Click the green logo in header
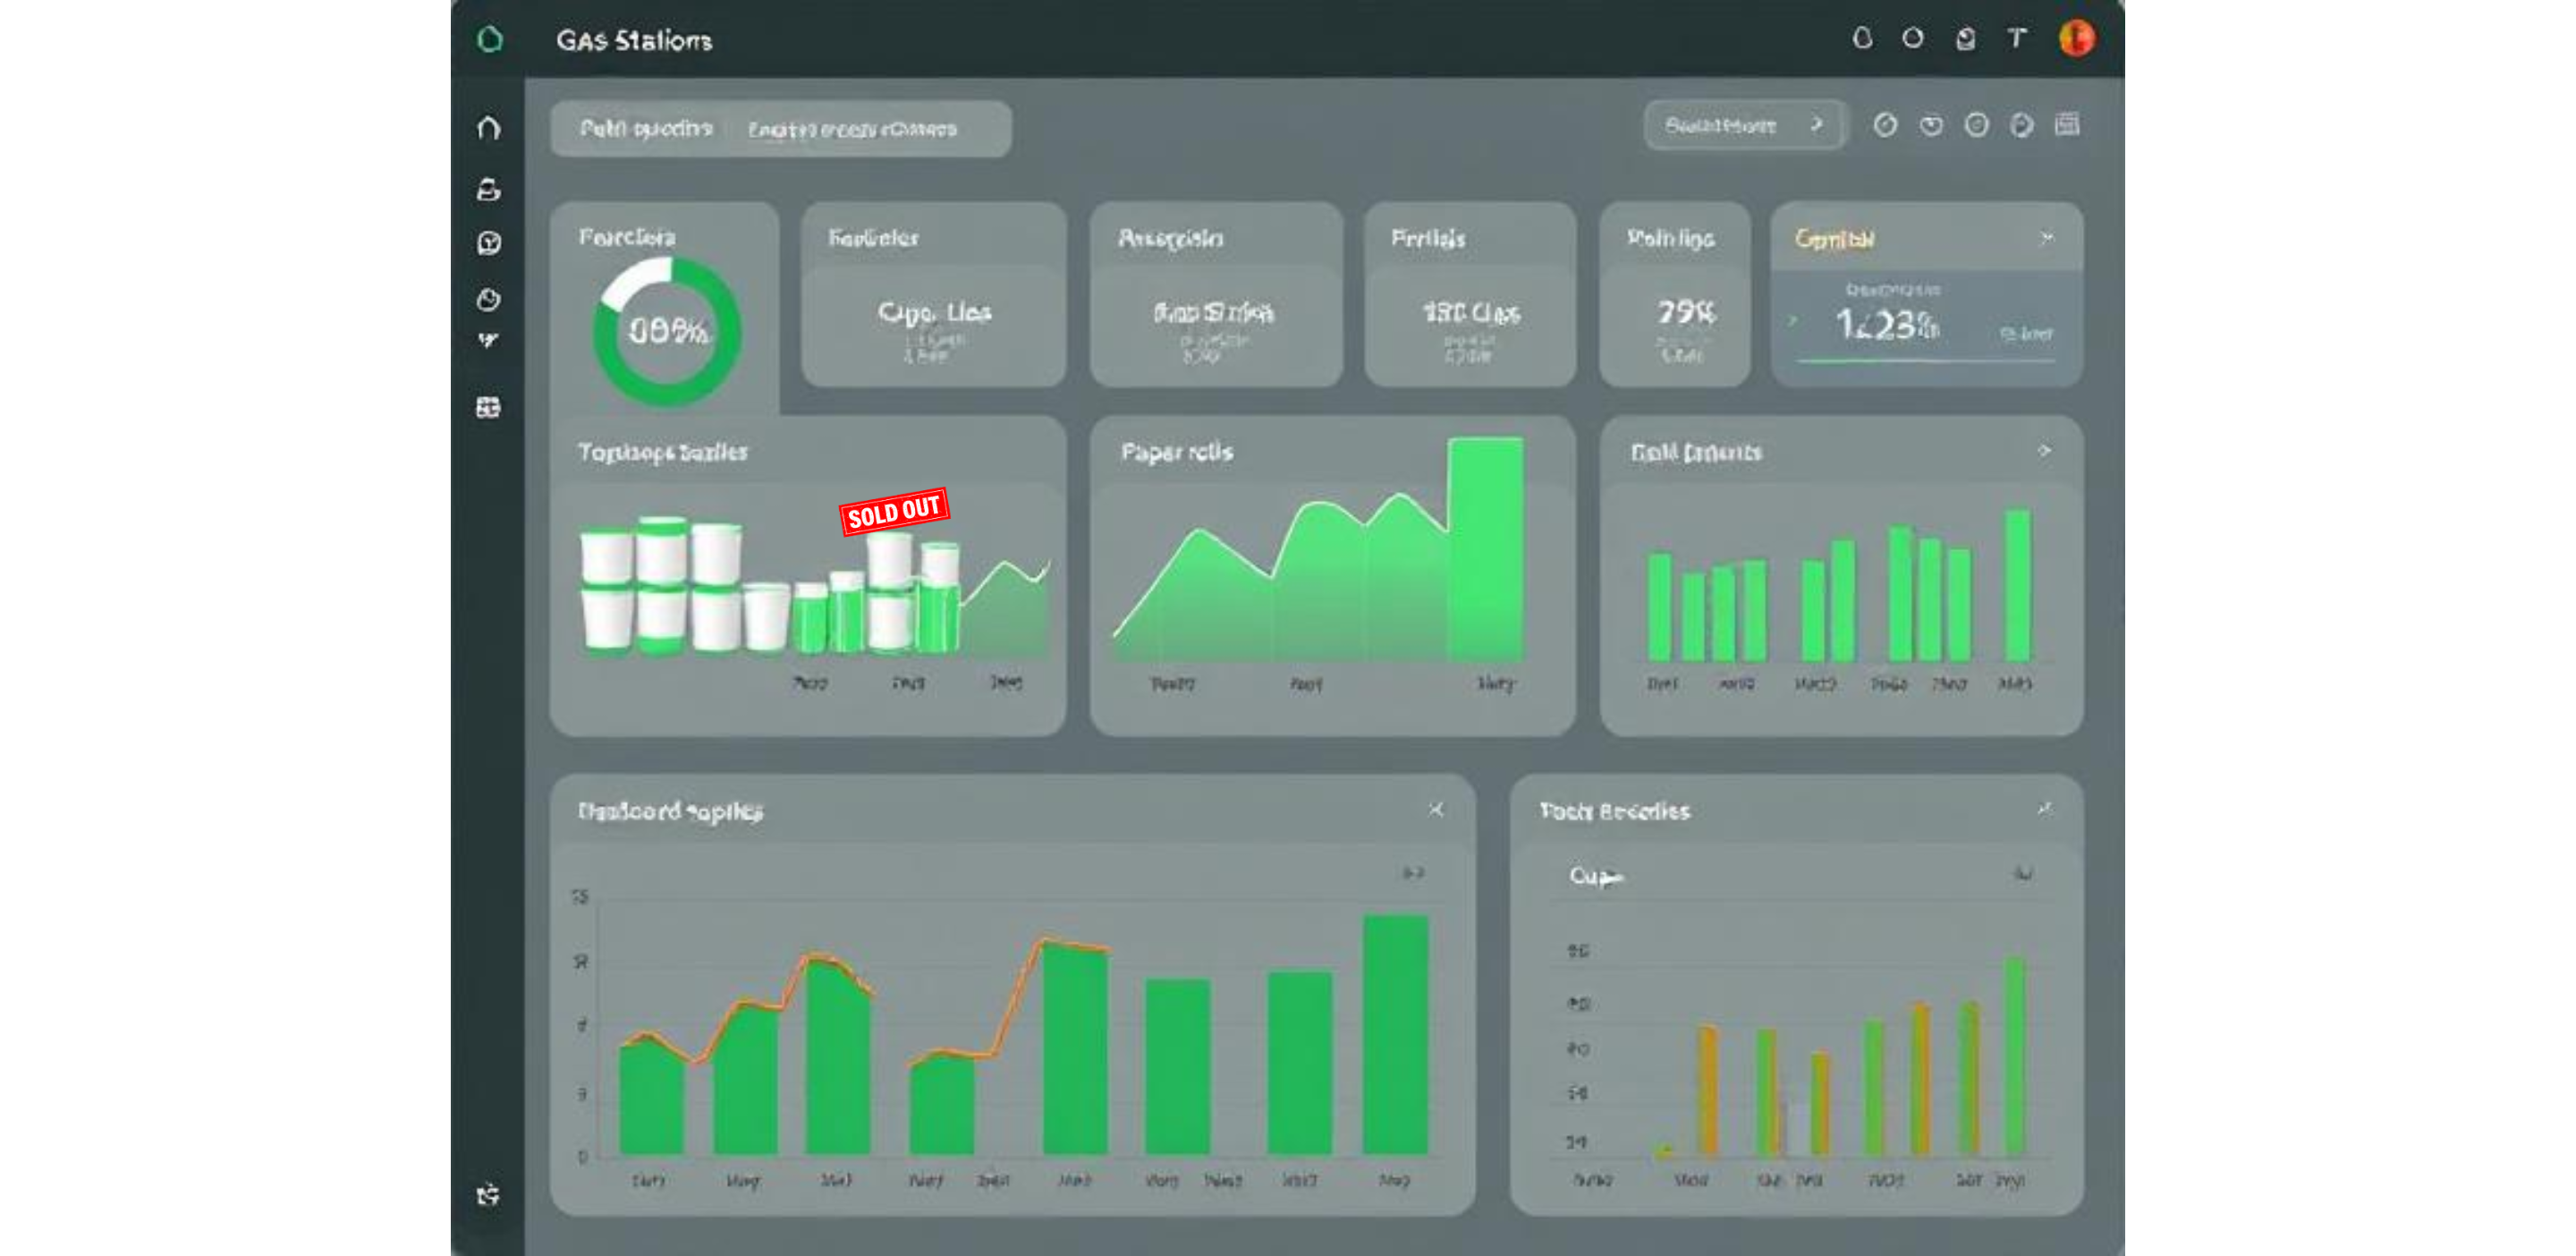Image resolution: width=2576 pixels, height=1256 pixels. [x=490, y=39]
